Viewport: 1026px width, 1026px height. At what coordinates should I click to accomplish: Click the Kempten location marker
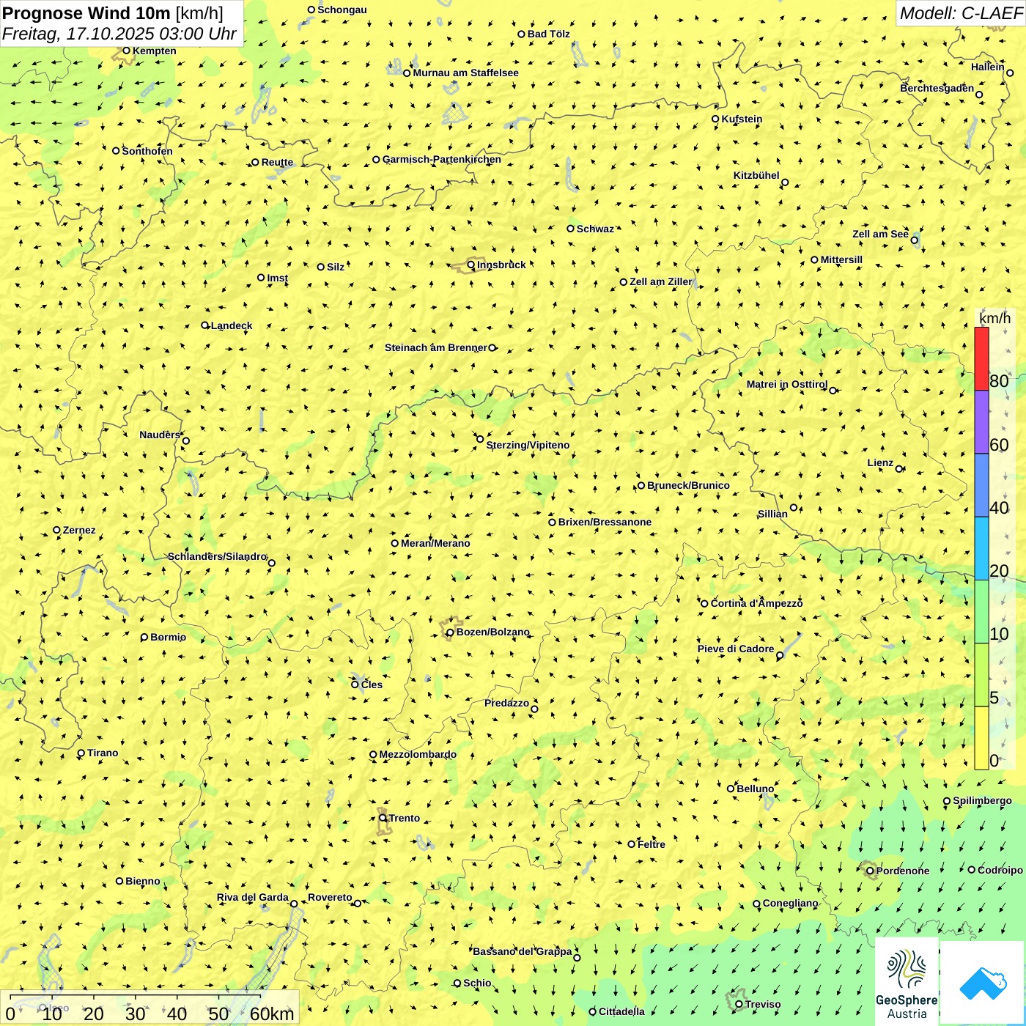click(x=126, y=51)
